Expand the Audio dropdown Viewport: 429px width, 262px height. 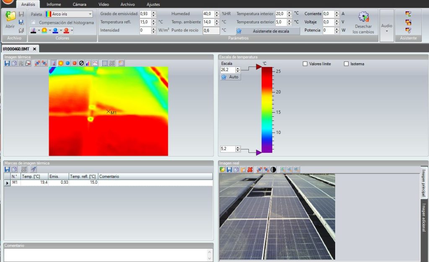387,27
